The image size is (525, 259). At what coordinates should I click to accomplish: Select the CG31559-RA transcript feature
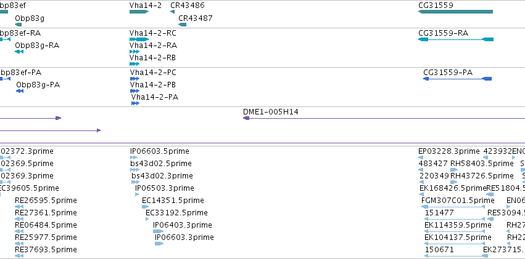[x=456, y=39]
